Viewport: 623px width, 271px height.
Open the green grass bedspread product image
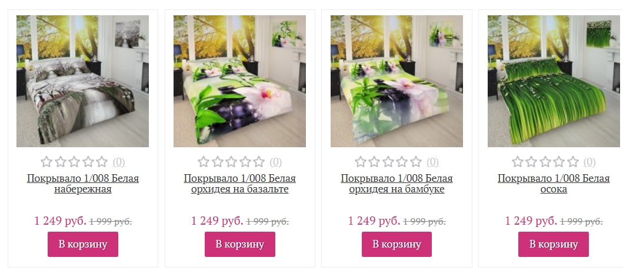tap(554, 81)
